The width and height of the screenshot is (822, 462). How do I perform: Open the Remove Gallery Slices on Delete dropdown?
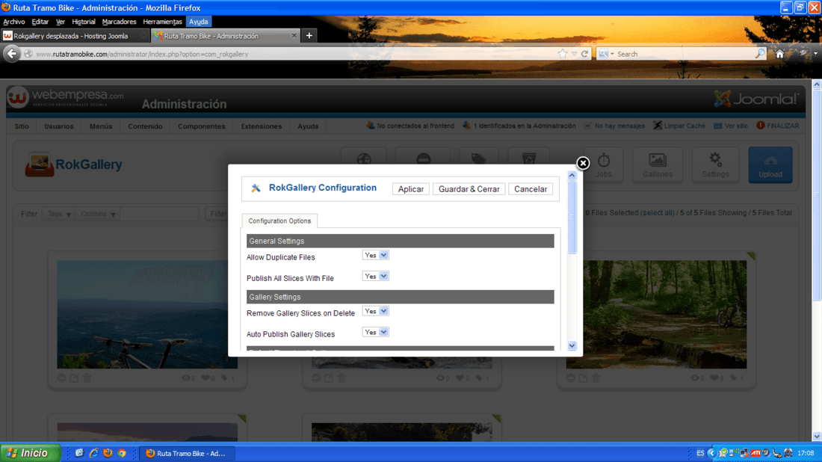click(375, 312)
